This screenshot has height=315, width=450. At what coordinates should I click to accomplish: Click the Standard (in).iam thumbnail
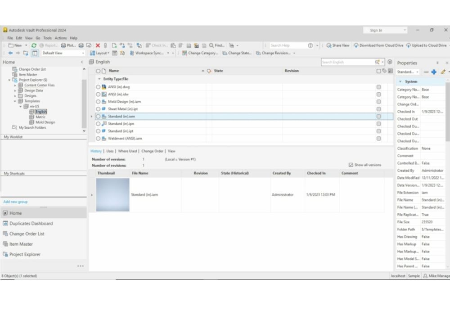coord(112,194)
